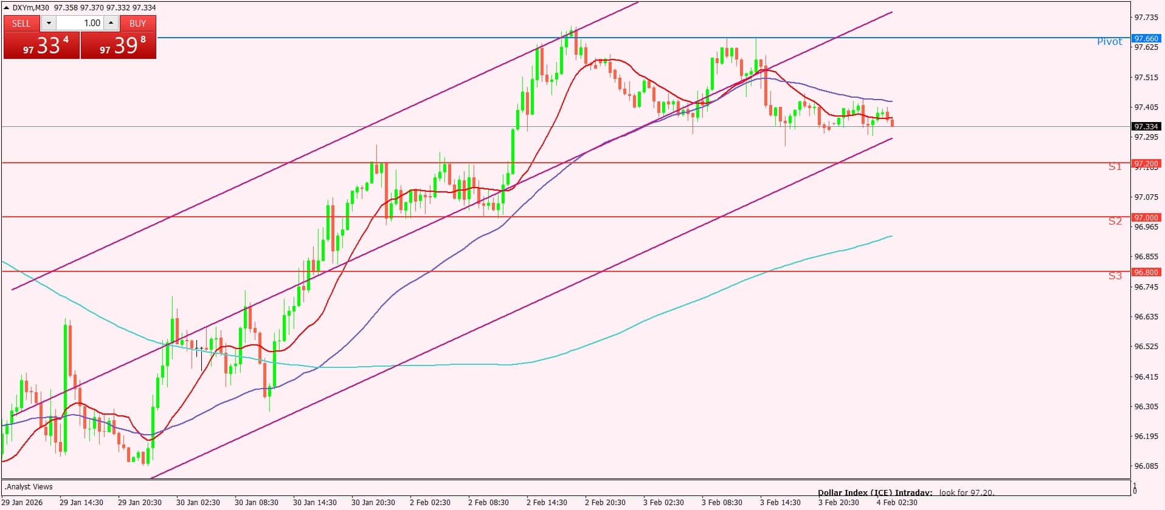Select the S1 support label
Screen dimensions: 1165x510
pyautogui.click(x=1115, y=167)
